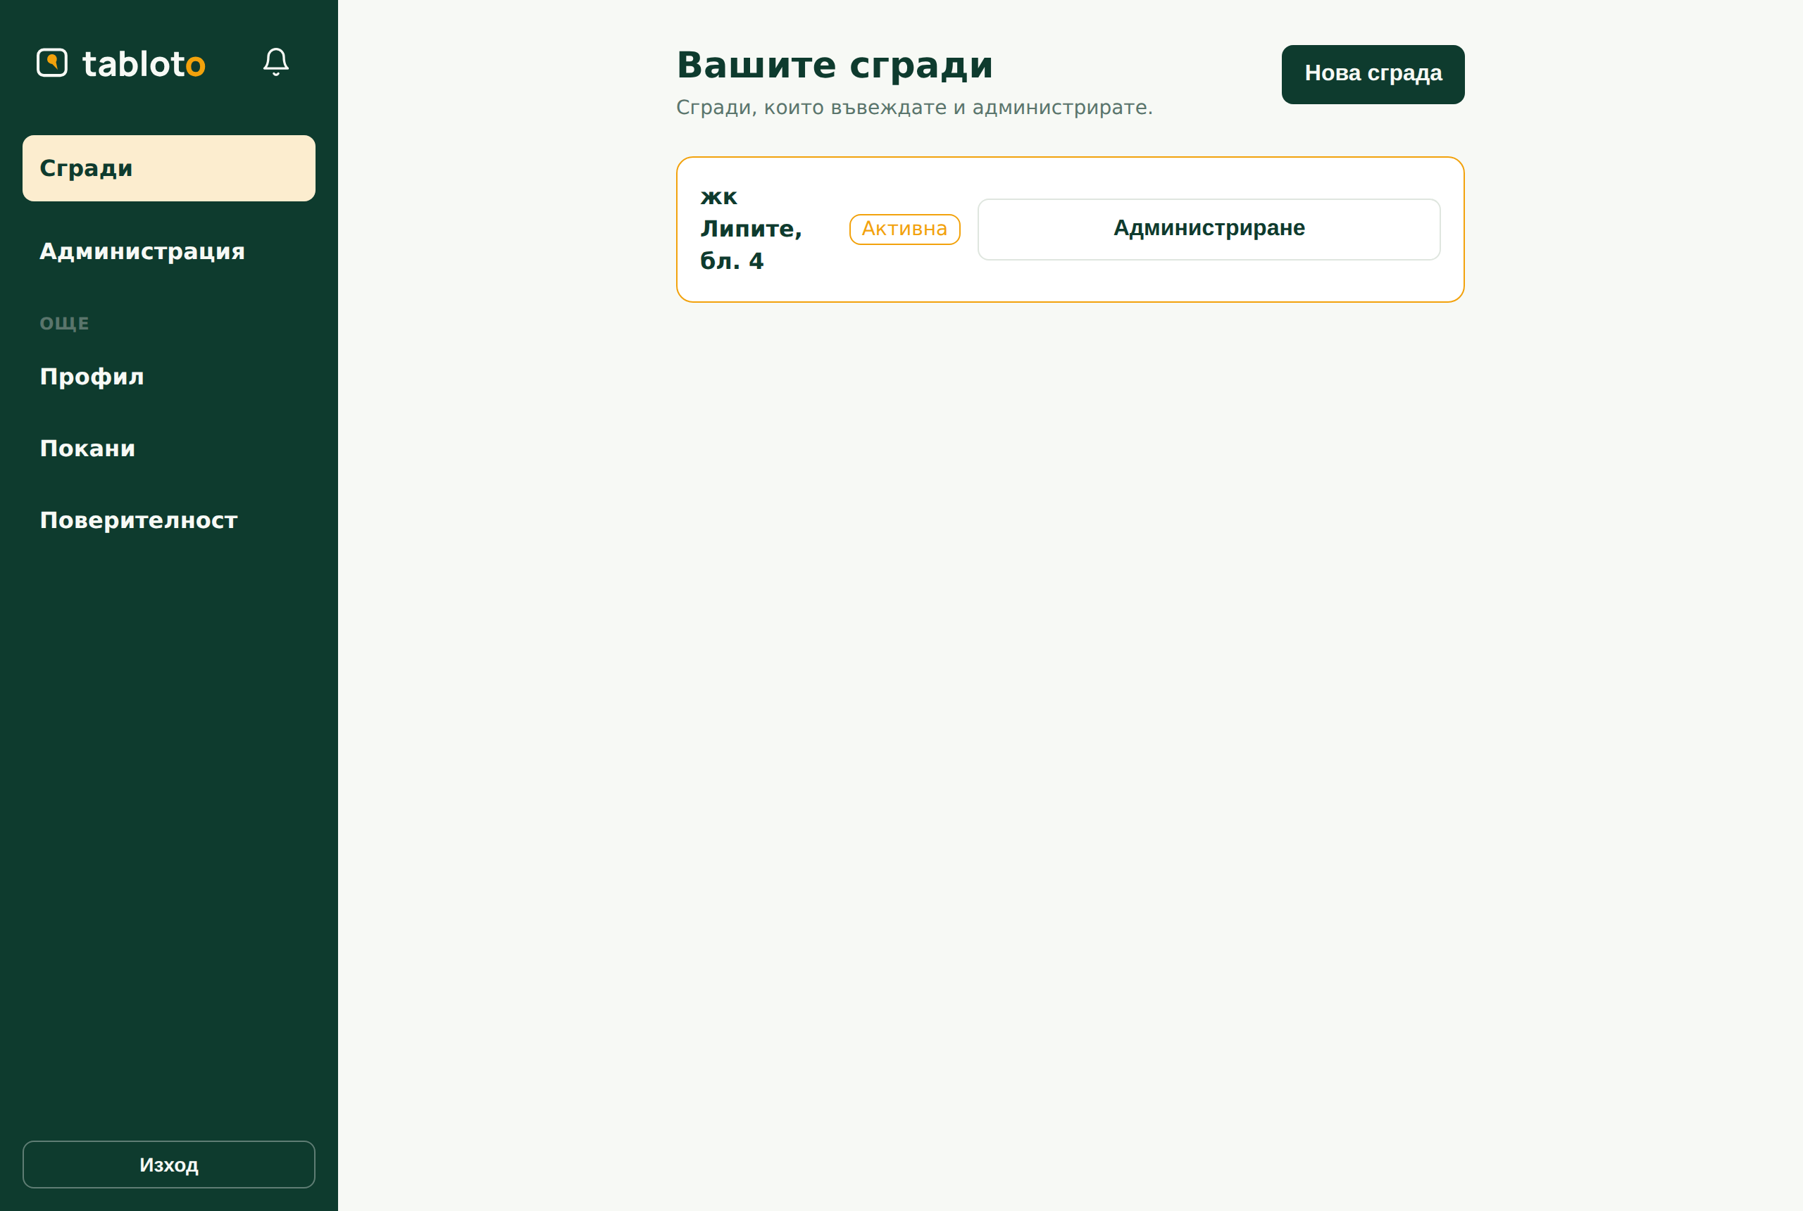Select Сгради in the sidebar
The width and height of the screenshot is (1803, 1211).
tap(169, 168)
